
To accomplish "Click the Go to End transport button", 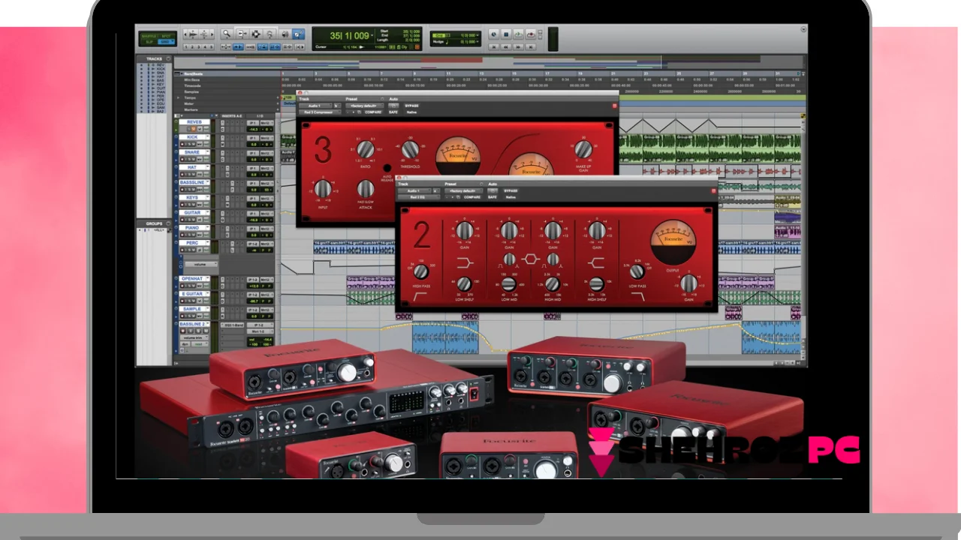I will (531, 47).
